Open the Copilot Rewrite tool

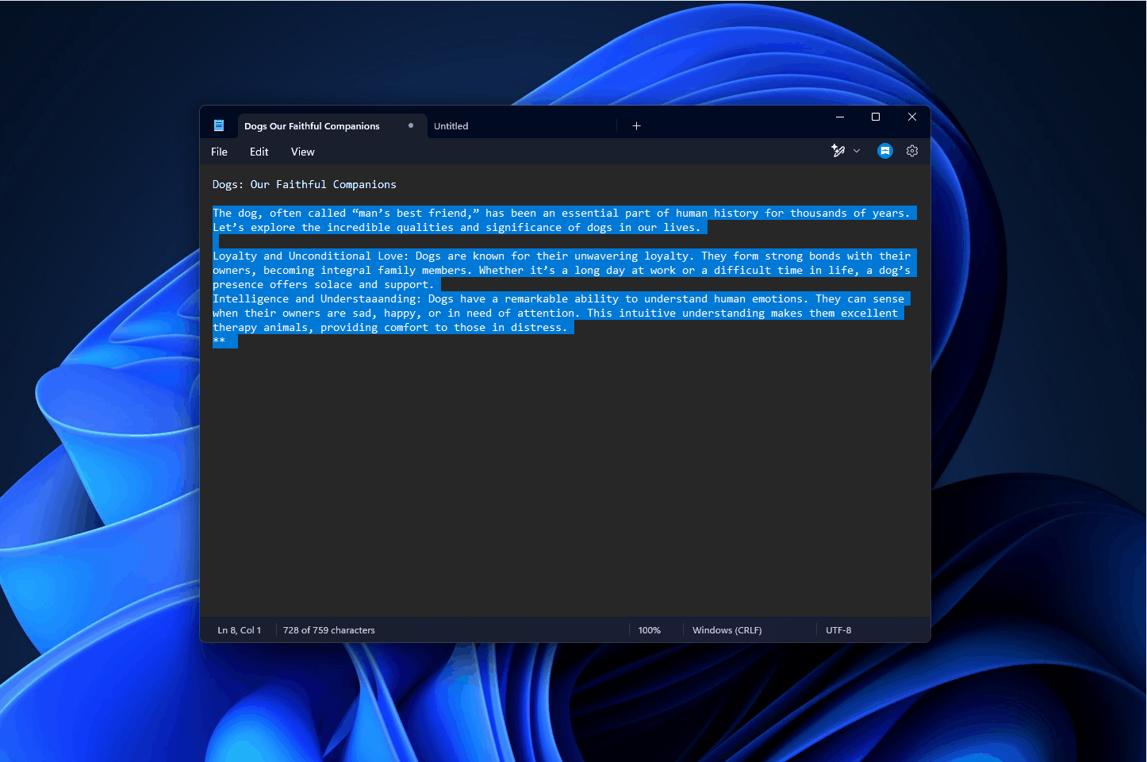tap(838, 151)
